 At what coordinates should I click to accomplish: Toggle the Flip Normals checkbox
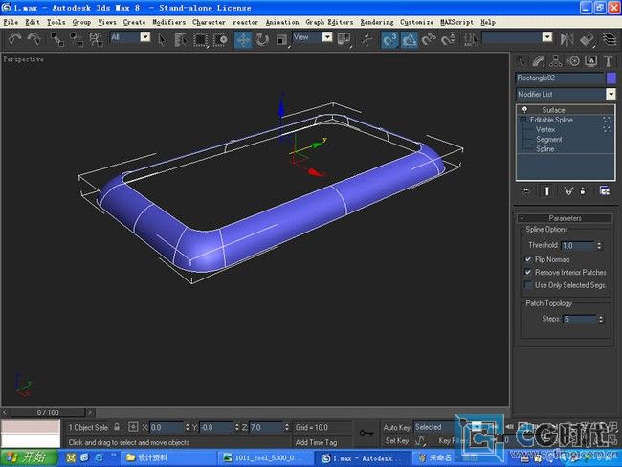tap(528, 259)
